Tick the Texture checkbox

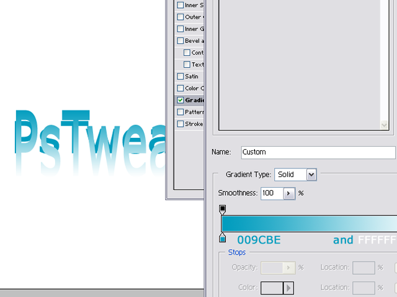(x=187, y=65)
